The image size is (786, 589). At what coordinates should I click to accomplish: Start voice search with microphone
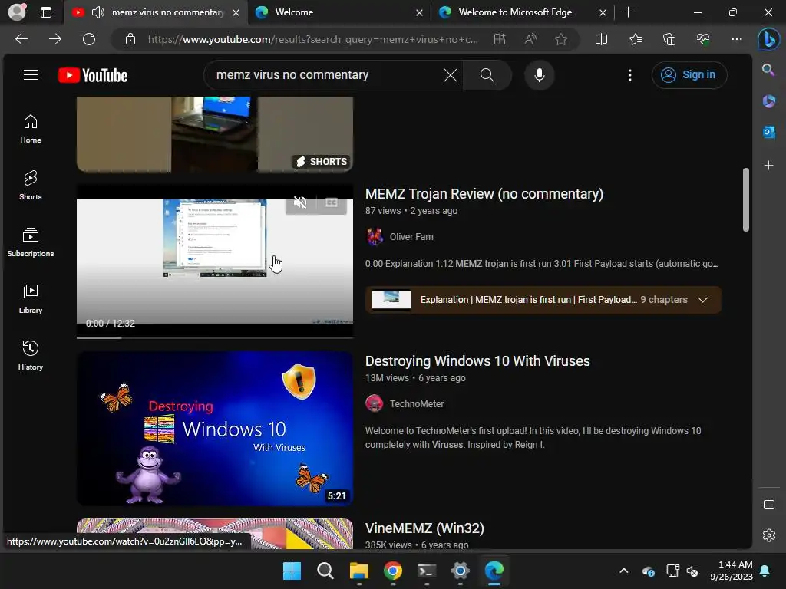(x=540, y=75)
